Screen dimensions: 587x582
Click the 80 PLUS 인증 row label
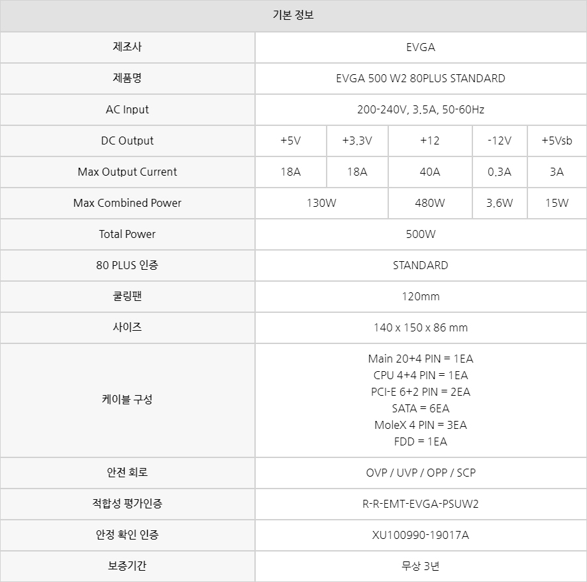[127, 265]
